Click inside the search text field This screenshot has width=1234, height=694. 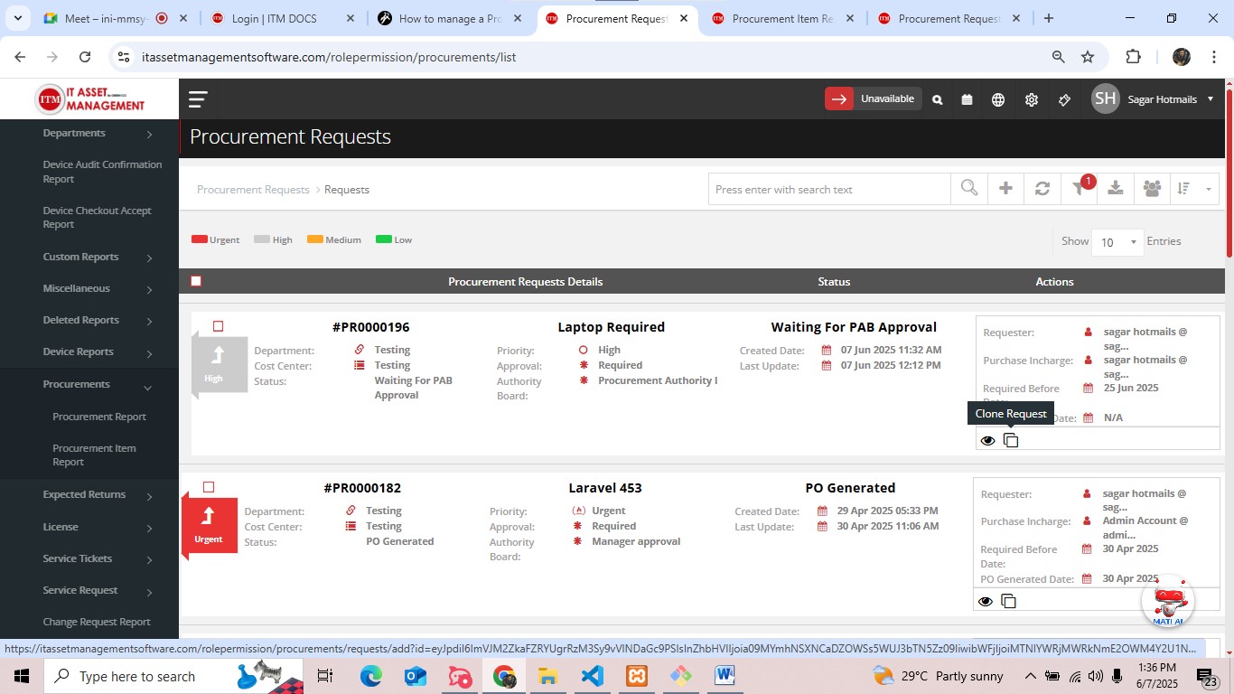point(827,189)
